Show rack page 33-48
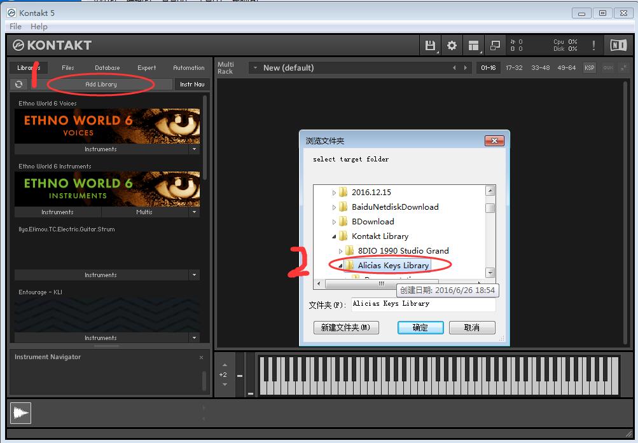This screenshot has height=443, width=638. click(x=540, y=68)
